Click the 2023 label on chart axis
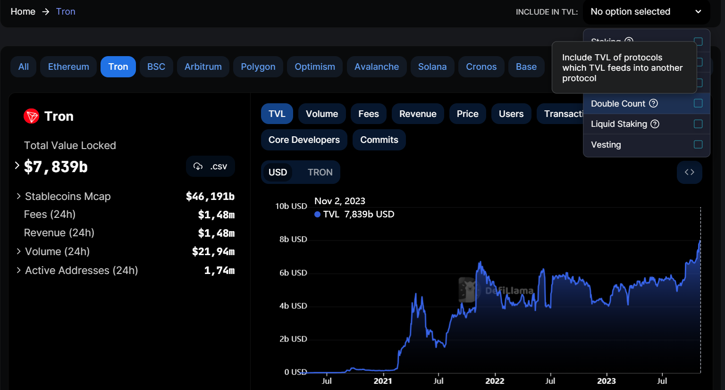 pos(607,381)
